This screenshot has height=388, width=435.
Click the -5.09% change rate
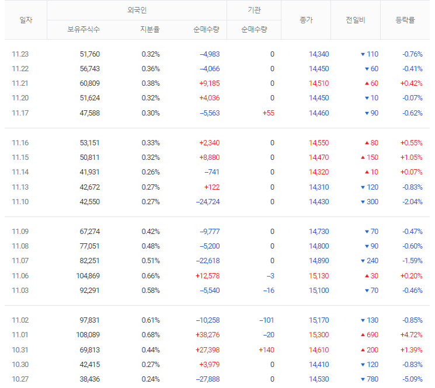point(413,379)
